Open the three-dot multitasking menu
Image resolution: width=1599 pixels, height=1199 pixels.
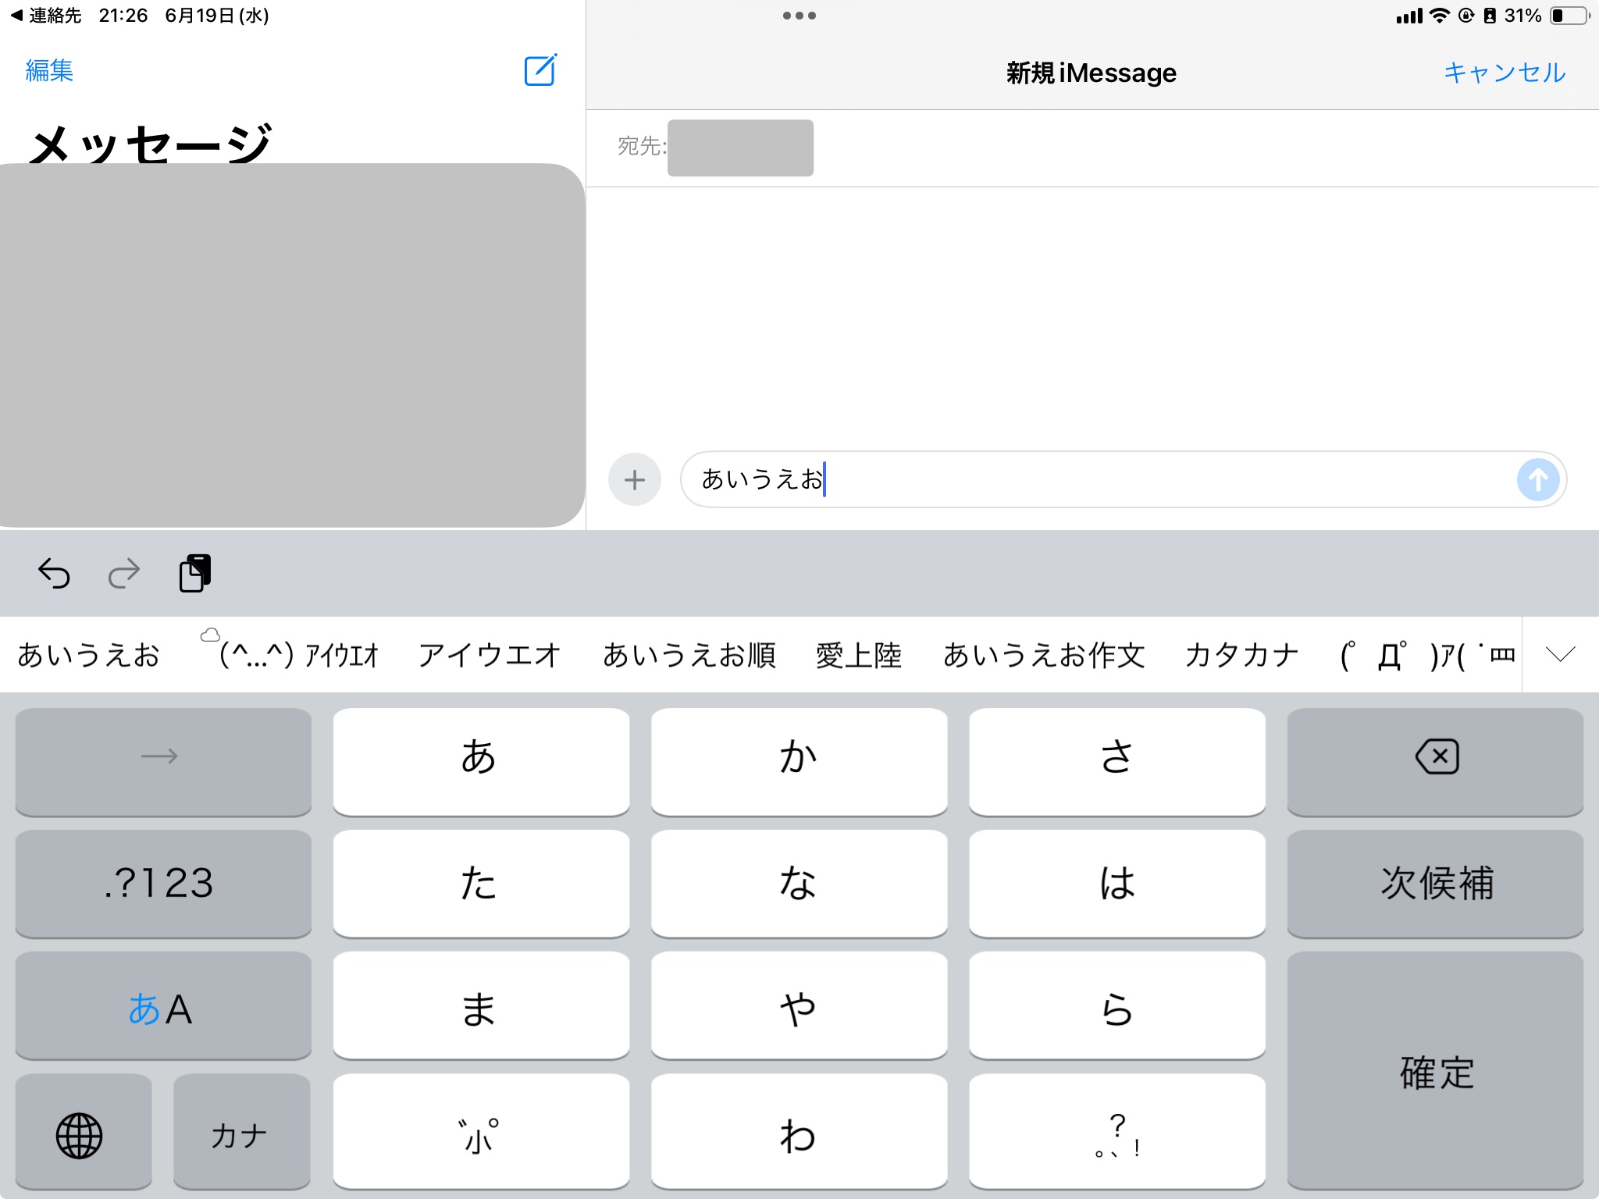[799, 16]
